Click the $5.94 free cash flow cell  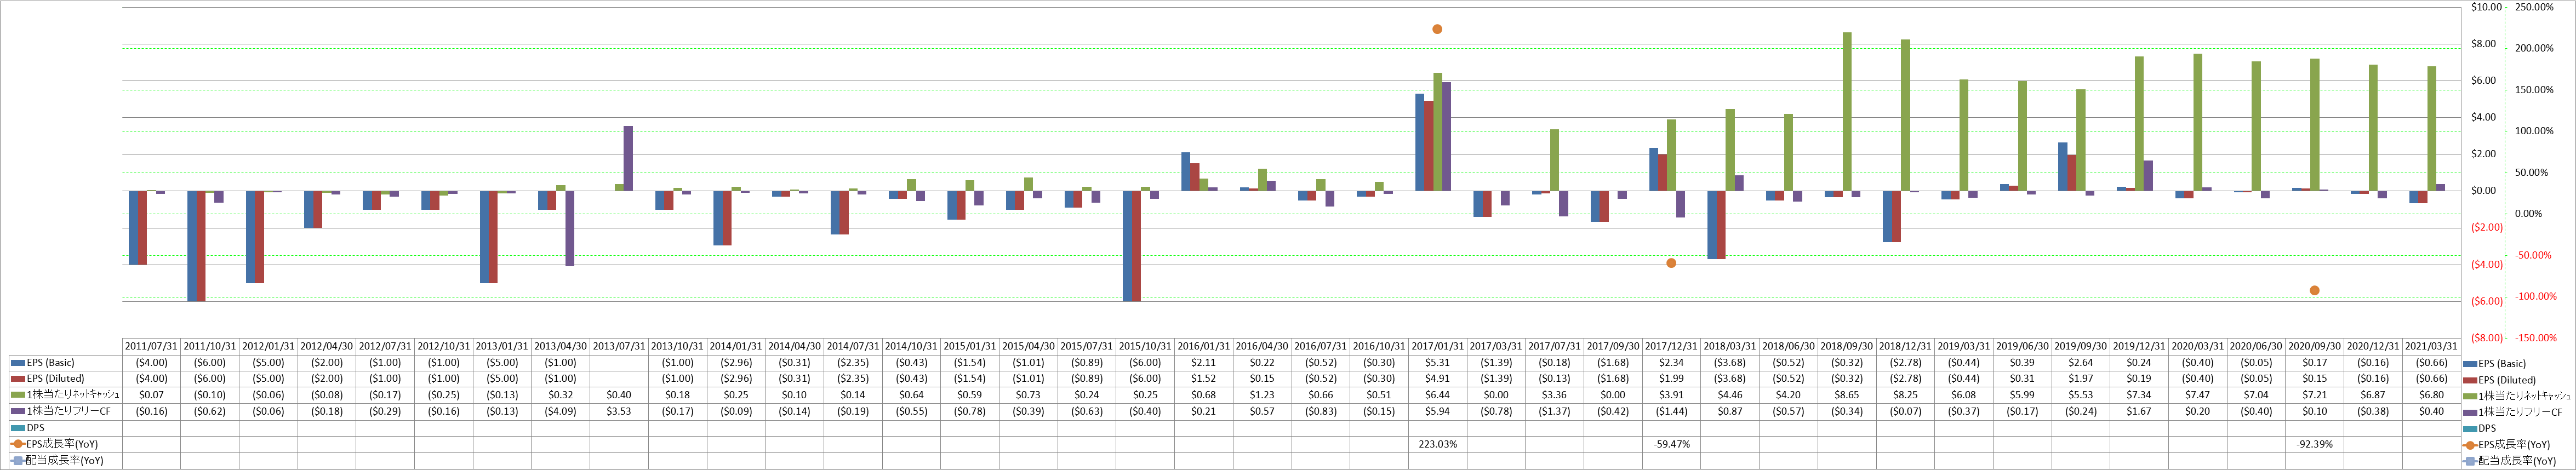coord(1437,411)
